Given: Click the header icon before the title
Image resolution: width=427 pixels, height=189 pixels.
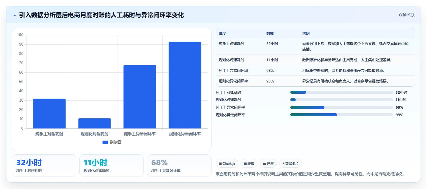Looking at the screenshot, I should pos(14,15).
